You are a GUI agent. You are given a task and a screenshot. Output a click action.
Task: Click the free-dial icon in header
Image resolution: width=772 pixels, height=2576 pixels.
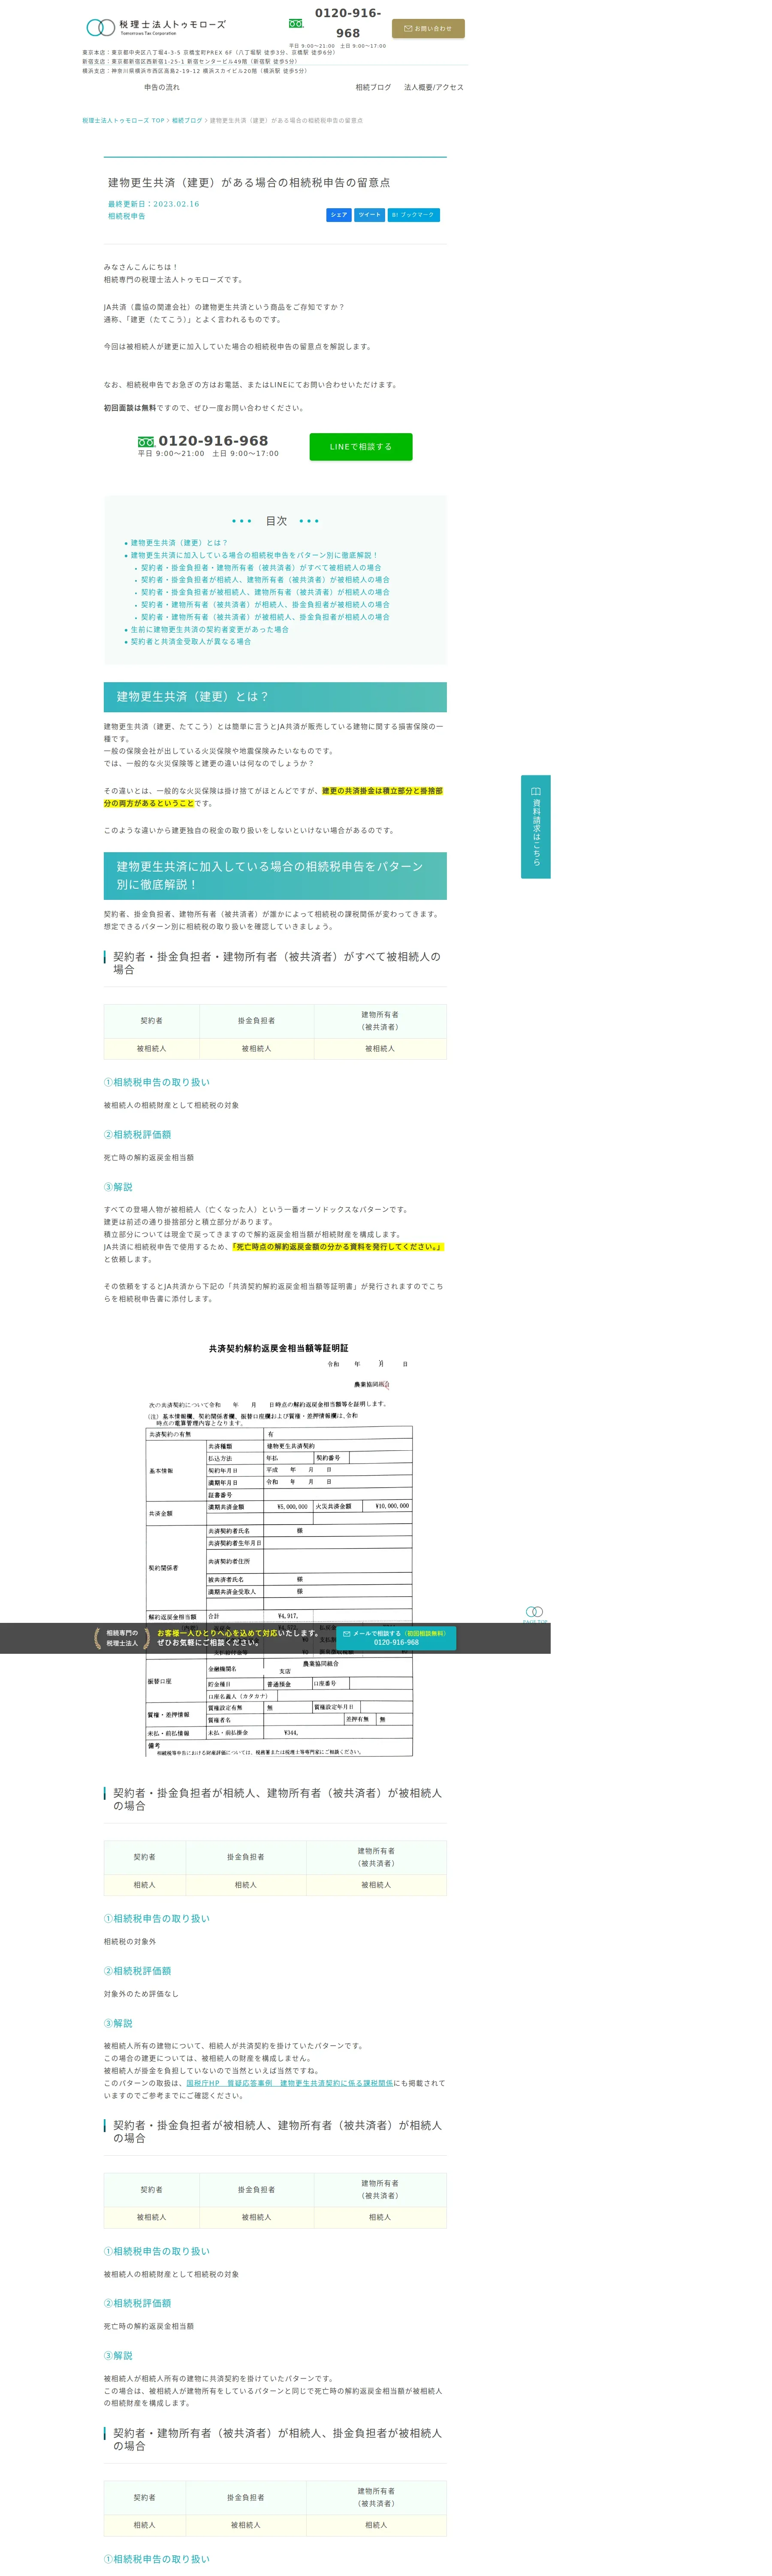(x=296, y=23)
